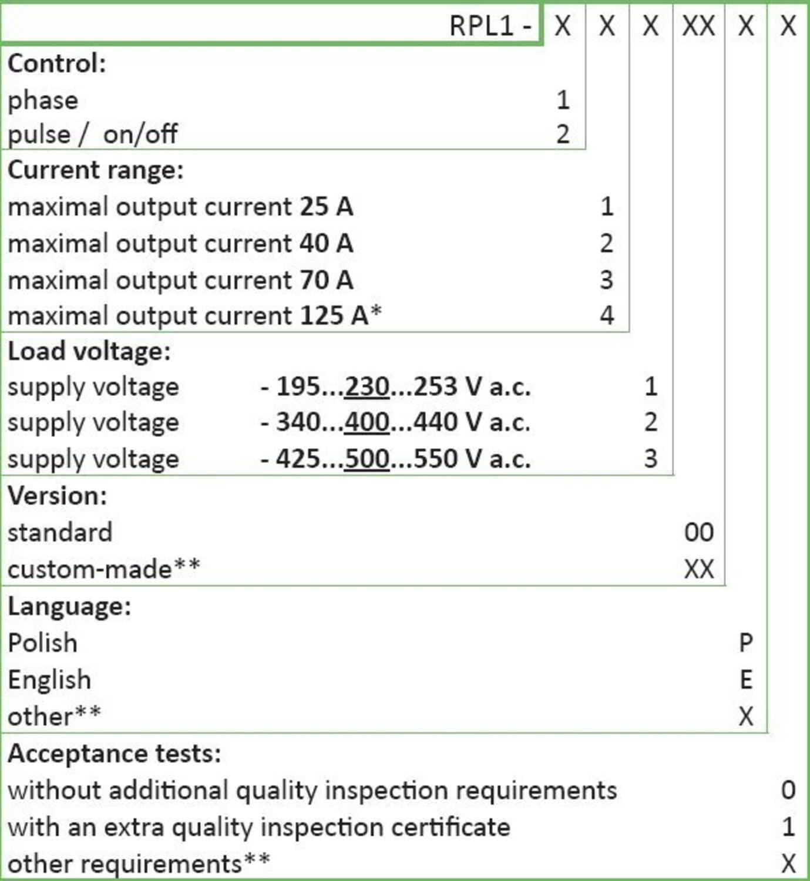The image size is (810, 881).
Task: Select the 195...230...253 V a.c. supply voltage
Action: pos(395,387)
